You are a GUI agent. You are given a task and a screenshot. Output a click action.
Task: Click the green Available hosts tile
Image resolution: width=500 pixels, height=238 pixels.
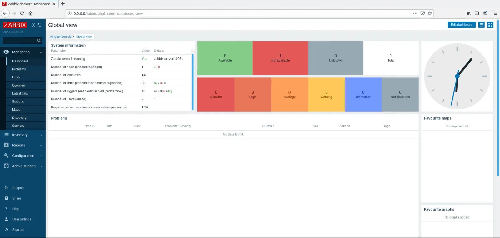coord(225,58)
